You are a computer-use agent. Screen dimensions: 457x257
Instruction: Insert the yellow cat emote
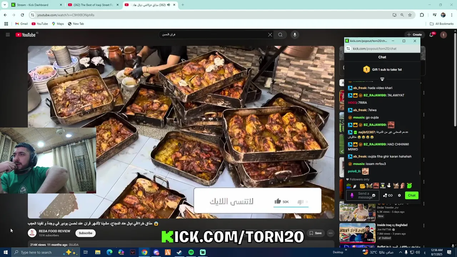click(362, 186)
